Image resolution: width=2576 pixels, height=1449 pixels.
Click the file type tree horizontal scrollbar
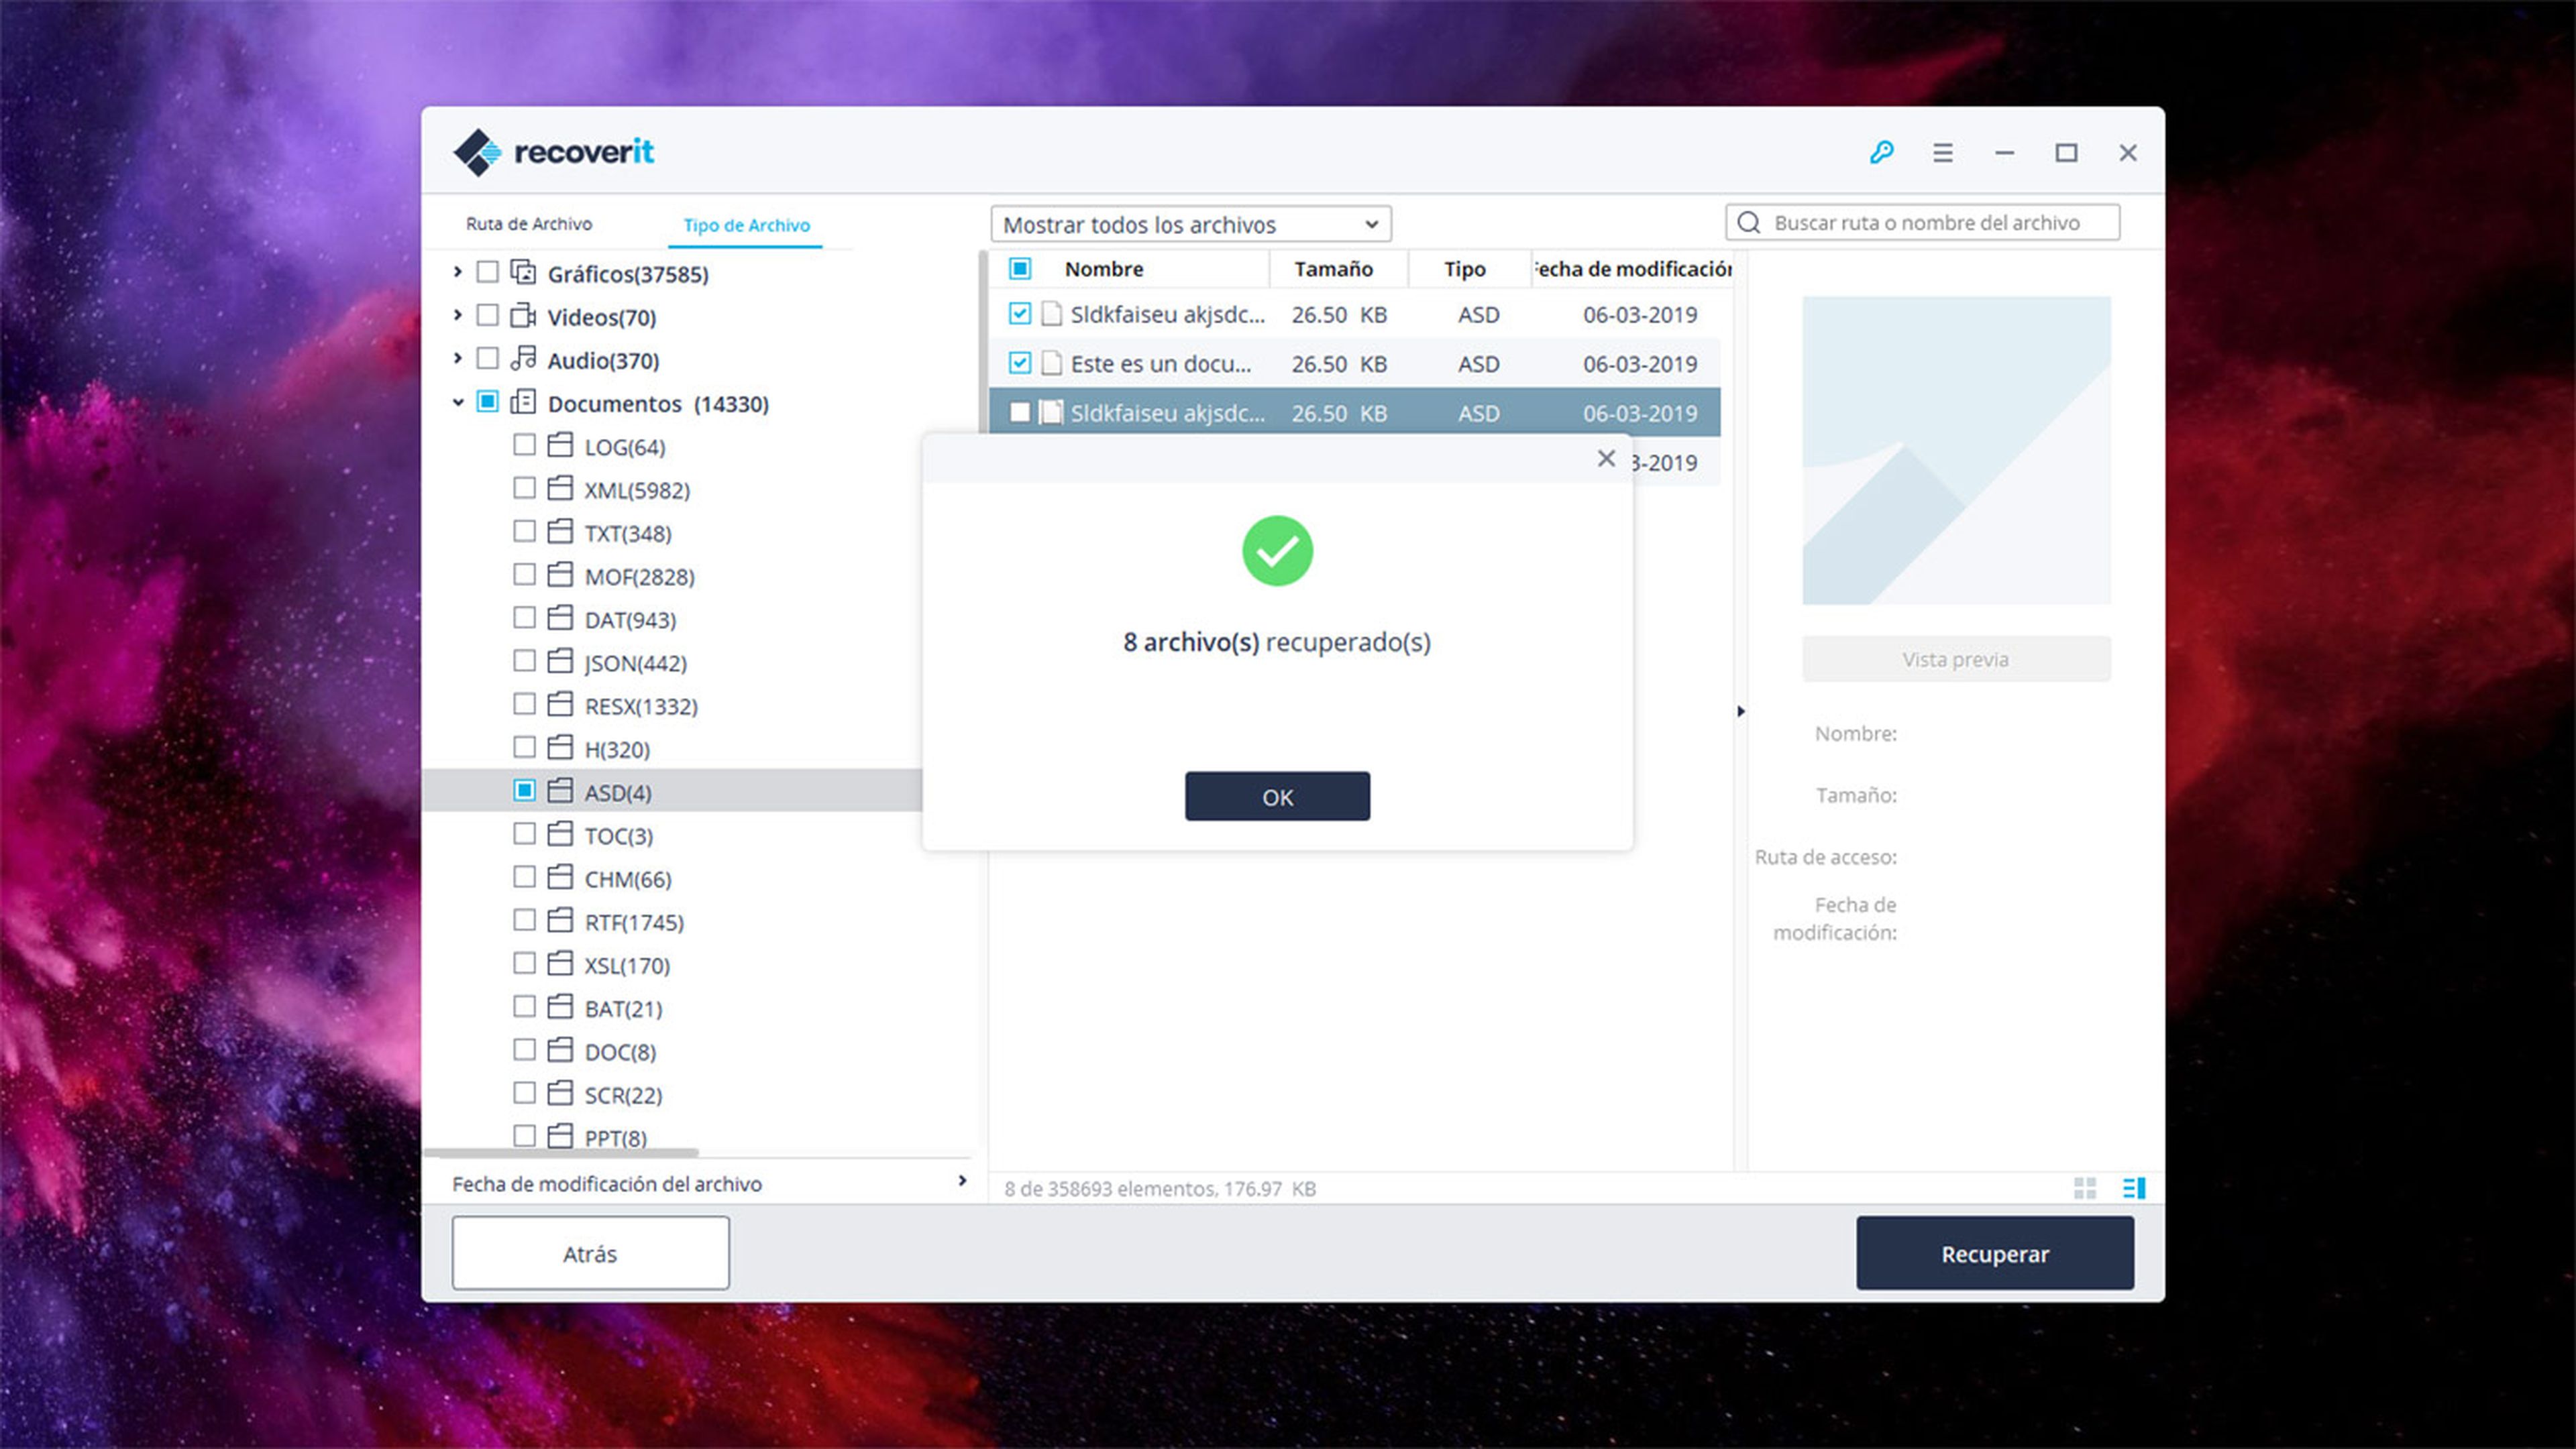[560, 1152]
